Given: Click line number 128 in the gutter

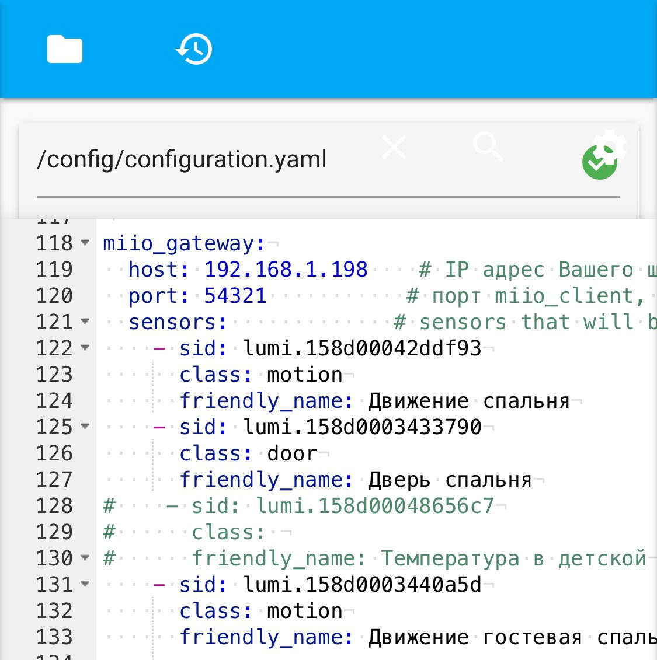Looking at the screenshot, I should point(54,505).
